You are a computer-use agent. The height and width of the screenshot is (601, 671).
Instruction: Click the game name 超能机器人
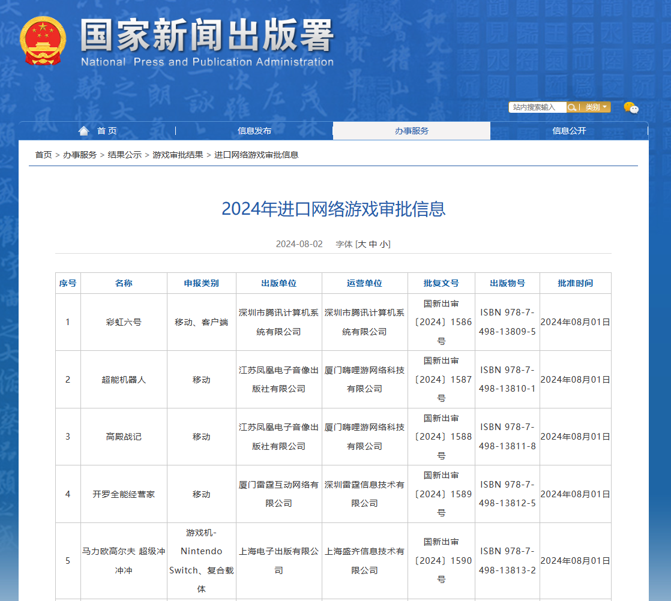coord(124,380)
